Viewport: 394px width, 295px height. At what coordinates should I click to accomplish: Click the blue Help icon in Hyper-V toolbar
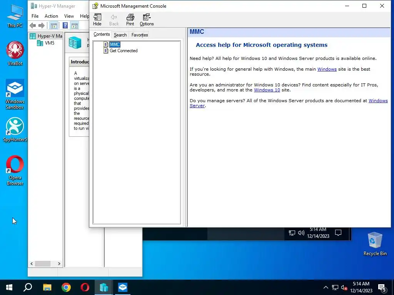tap(65, 25)
